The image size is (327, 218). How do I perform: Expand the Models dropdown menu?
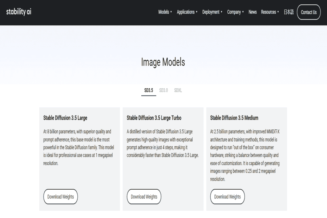pos(164,12)
